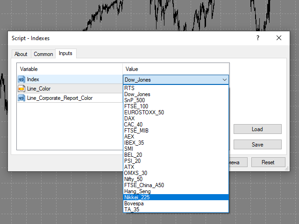Pick SMI index option
Viewport: 299px width, 224px height.
[176, 149]
